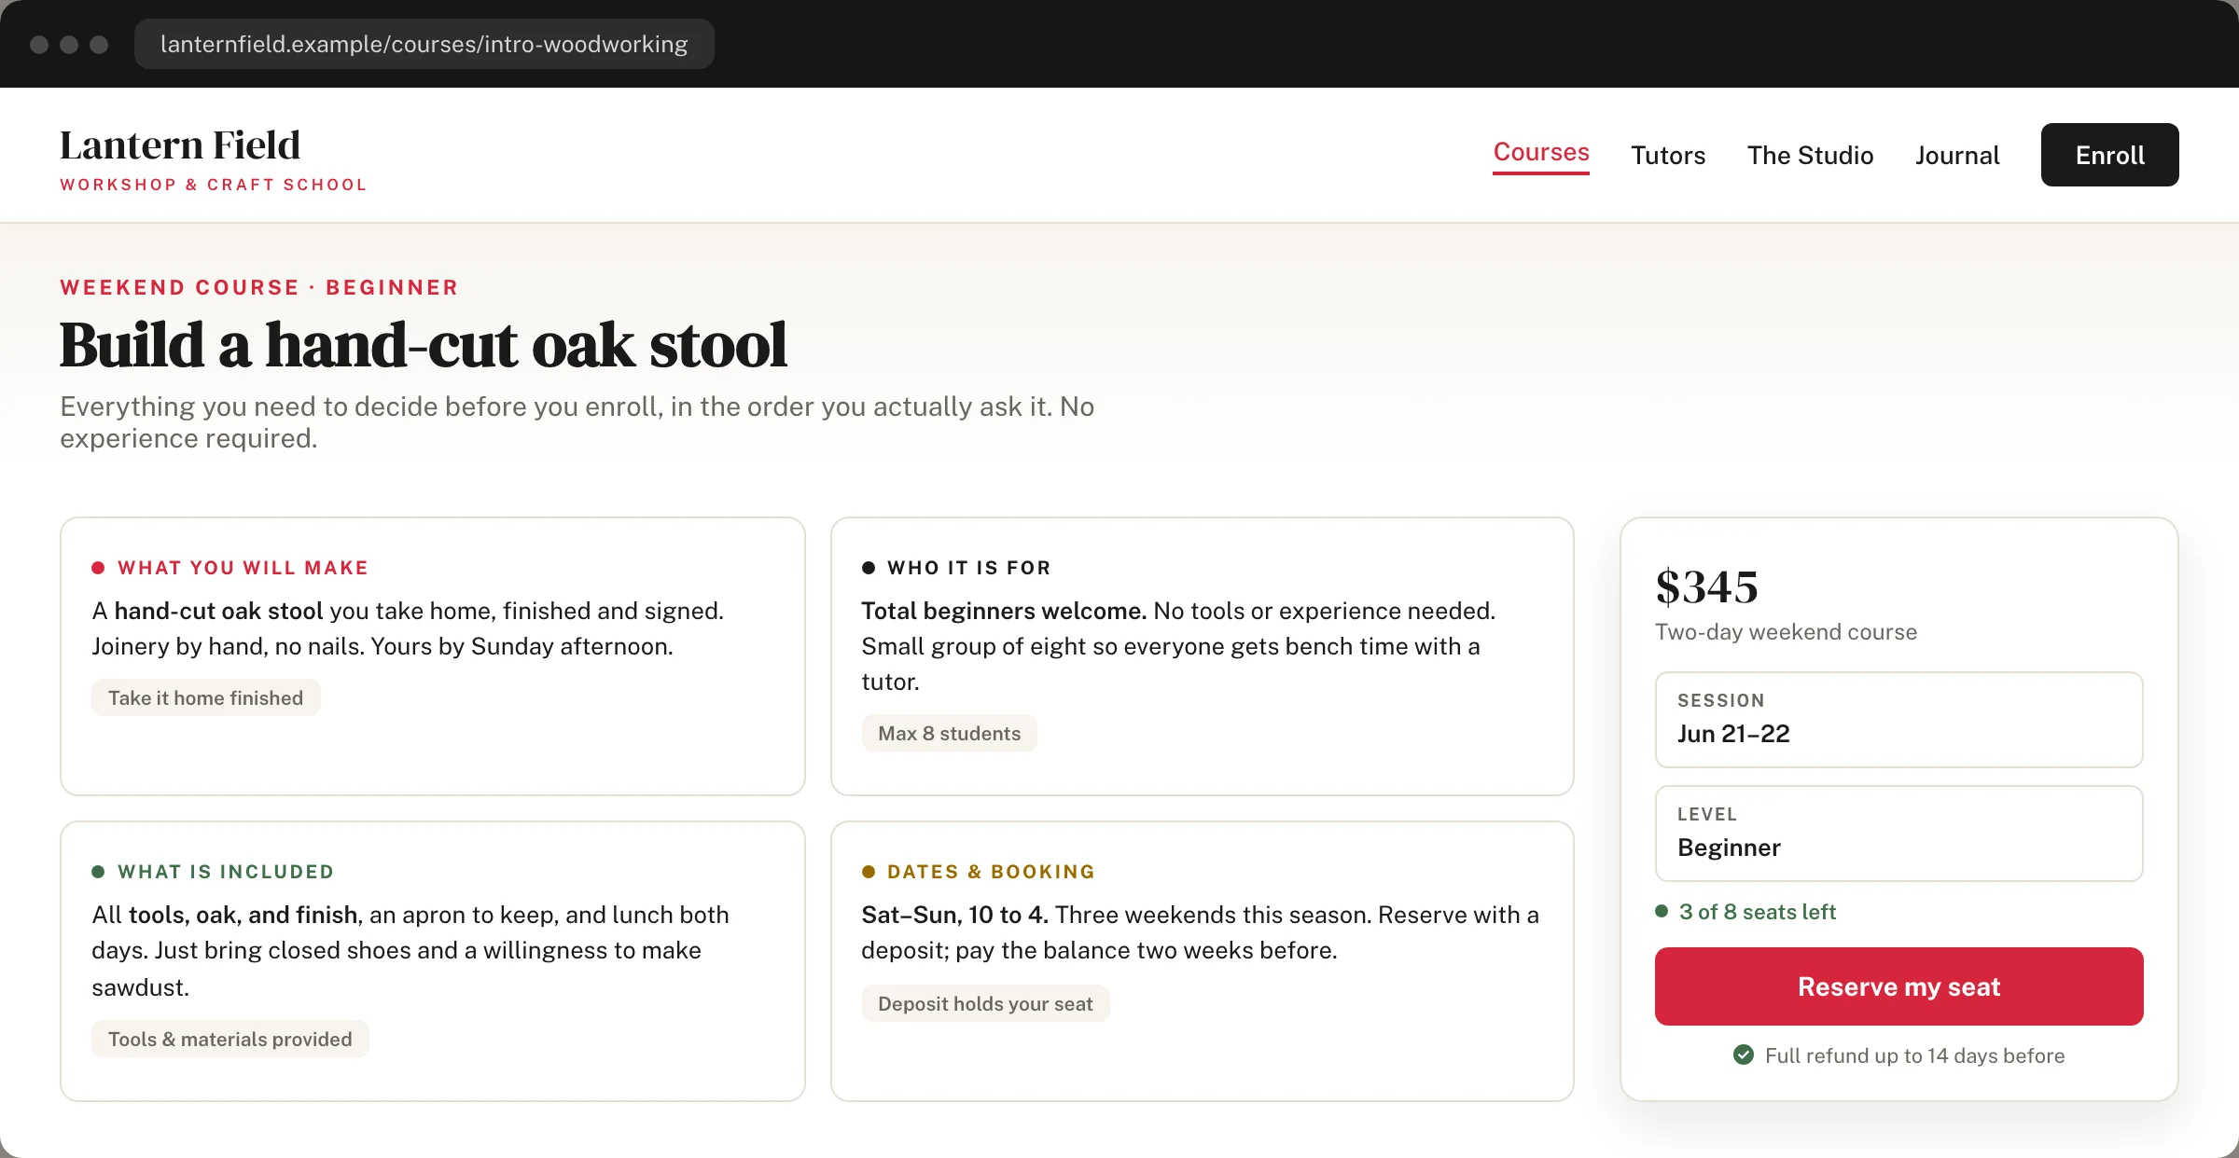Open the Courses nav tab

point(1541,153)
